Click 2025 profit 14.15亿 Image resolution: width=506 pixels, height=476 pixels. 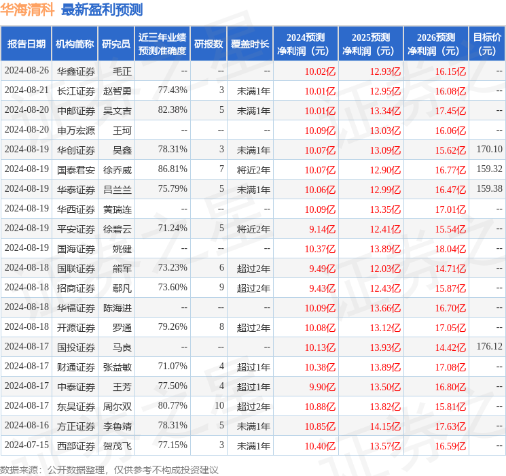pyautogui.click(x=385, y=426)
